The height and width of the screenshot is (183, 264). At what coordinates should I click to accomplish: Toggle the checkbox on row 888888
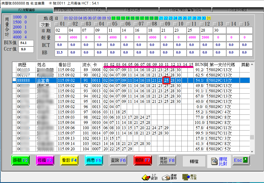click(14, 80)
